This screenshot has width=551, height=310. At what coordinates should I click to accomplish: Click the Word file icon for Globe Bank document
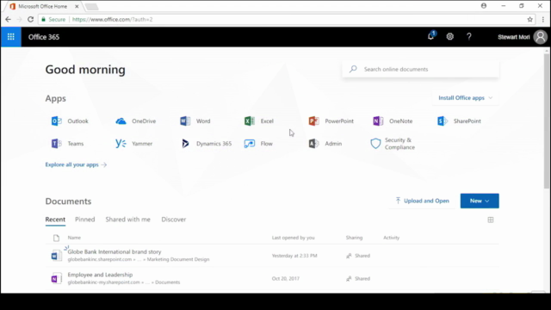tap(56, 256)
